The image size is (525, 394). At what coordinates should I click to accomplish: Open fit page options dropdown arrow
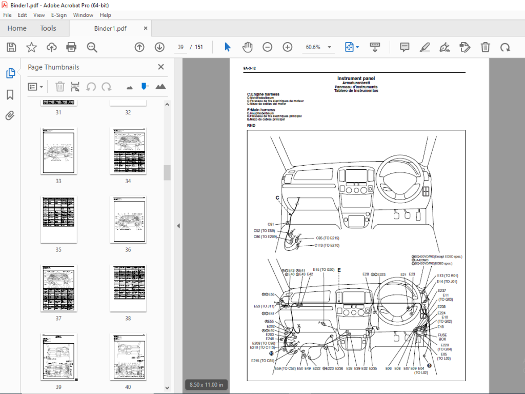[x=357, y=47]
